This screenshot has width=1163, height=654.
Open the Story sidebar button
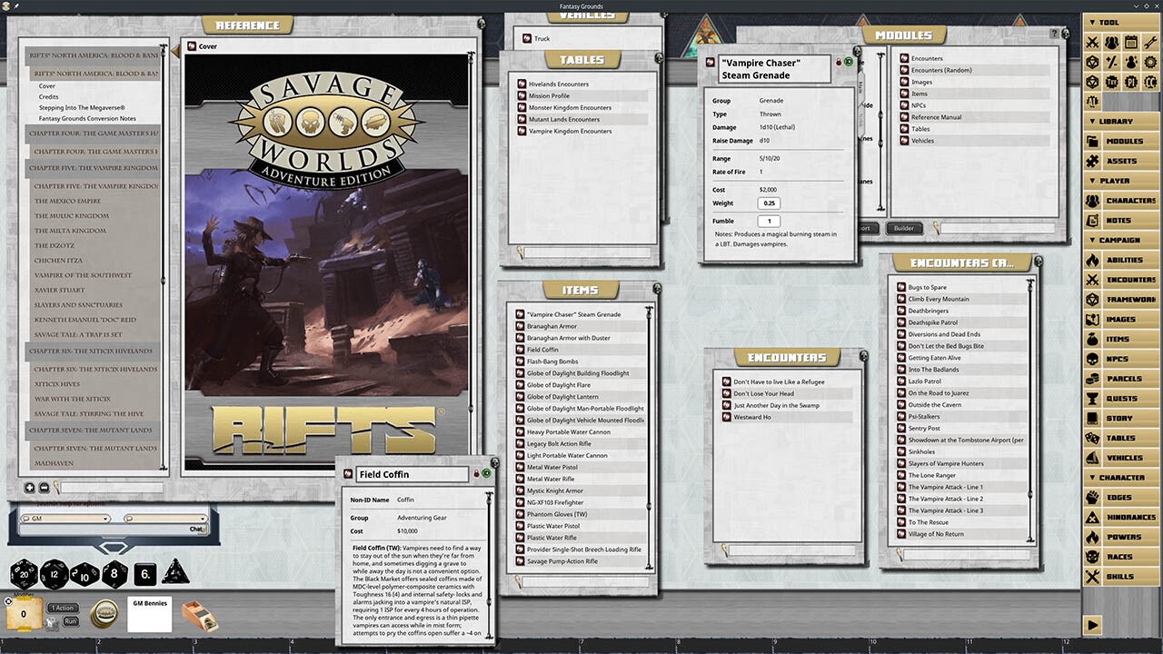(x=1119, y=419)
